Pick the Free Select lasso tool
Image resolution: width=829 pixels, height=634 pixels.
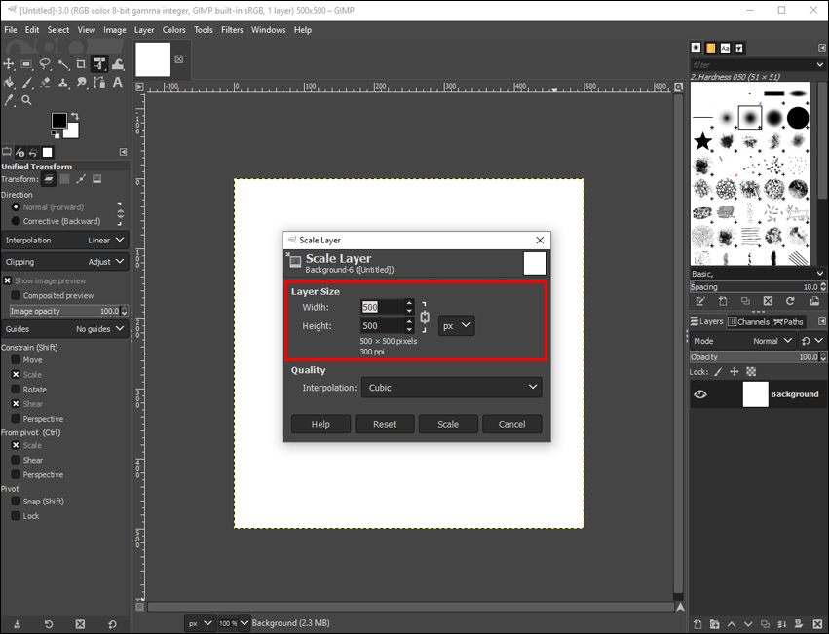tap(45, 64)
